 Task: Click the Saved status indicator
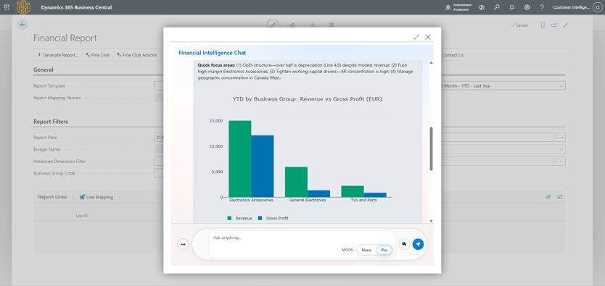[x=519, y=25]
